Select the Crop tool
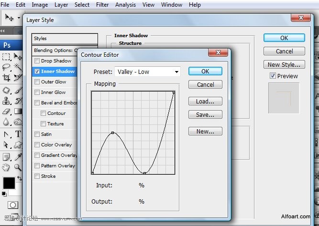Screen dimensions: 319x226 click(x=6, y=78)
